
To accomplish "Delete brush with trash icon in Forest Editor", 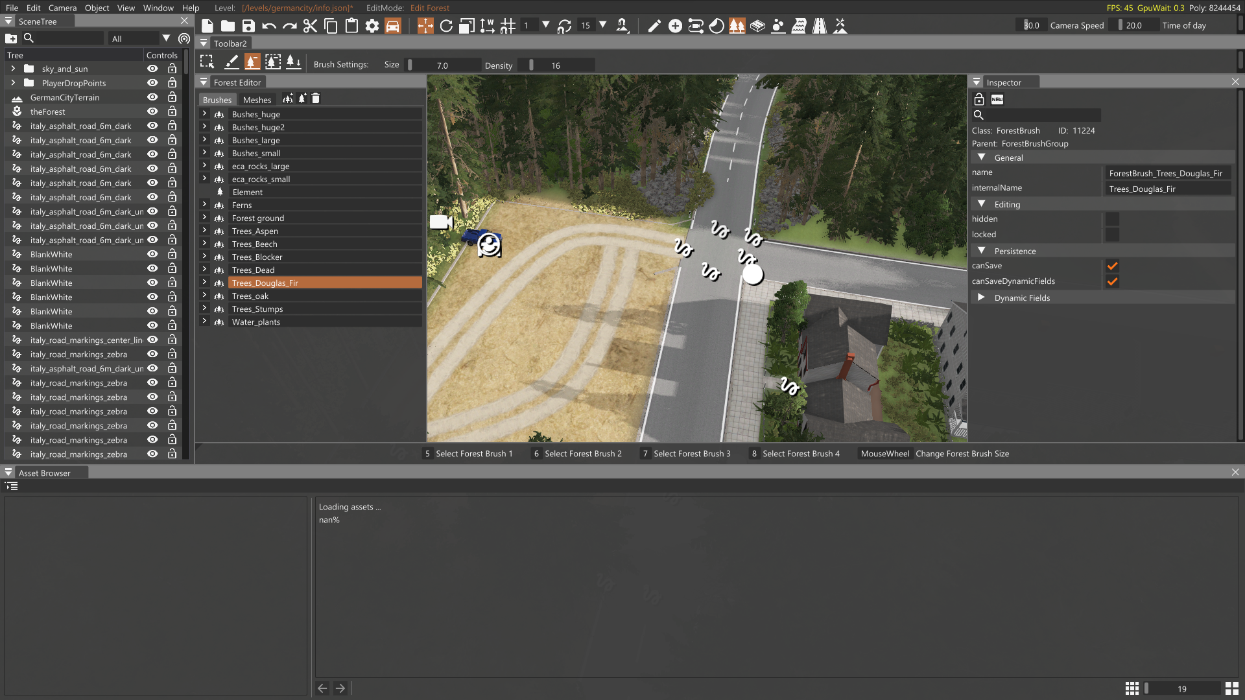I will [x=316, y=99].
